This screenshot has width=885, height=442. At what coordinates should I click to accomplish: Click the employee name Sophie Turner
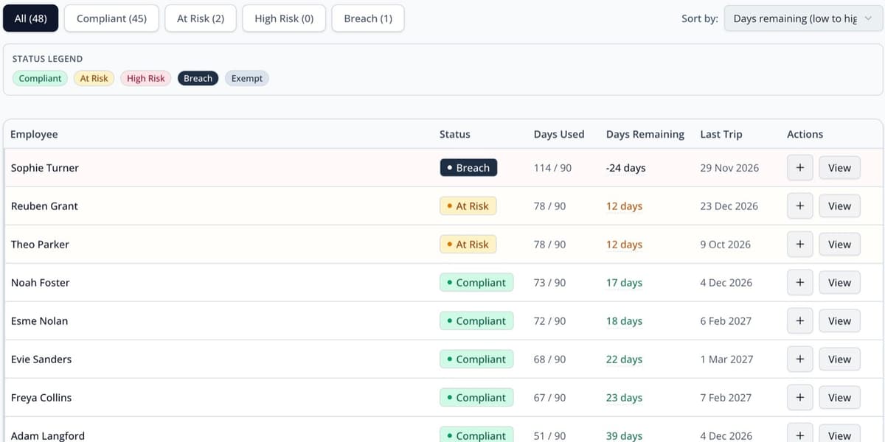click(45, 168)
